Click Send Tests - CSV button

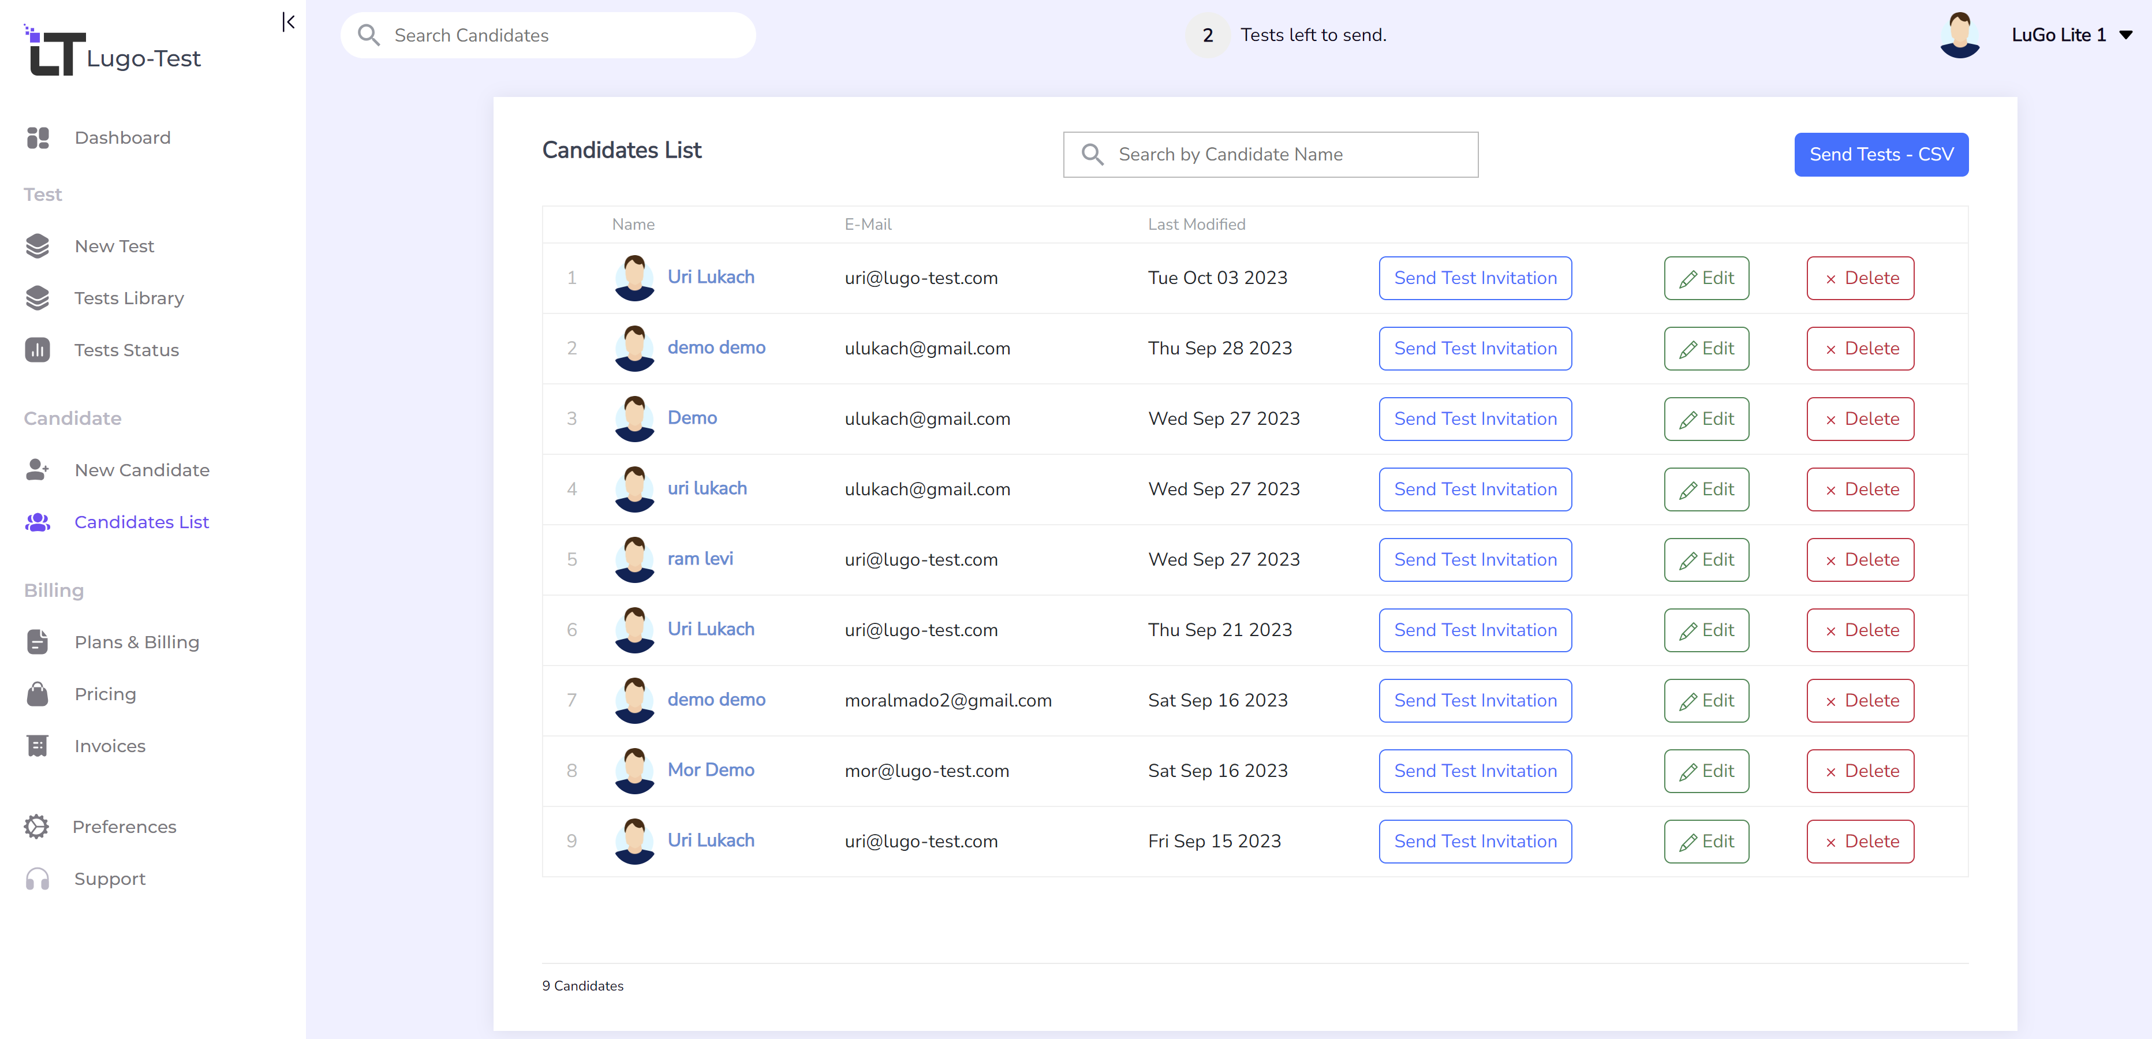[1881, 155]
